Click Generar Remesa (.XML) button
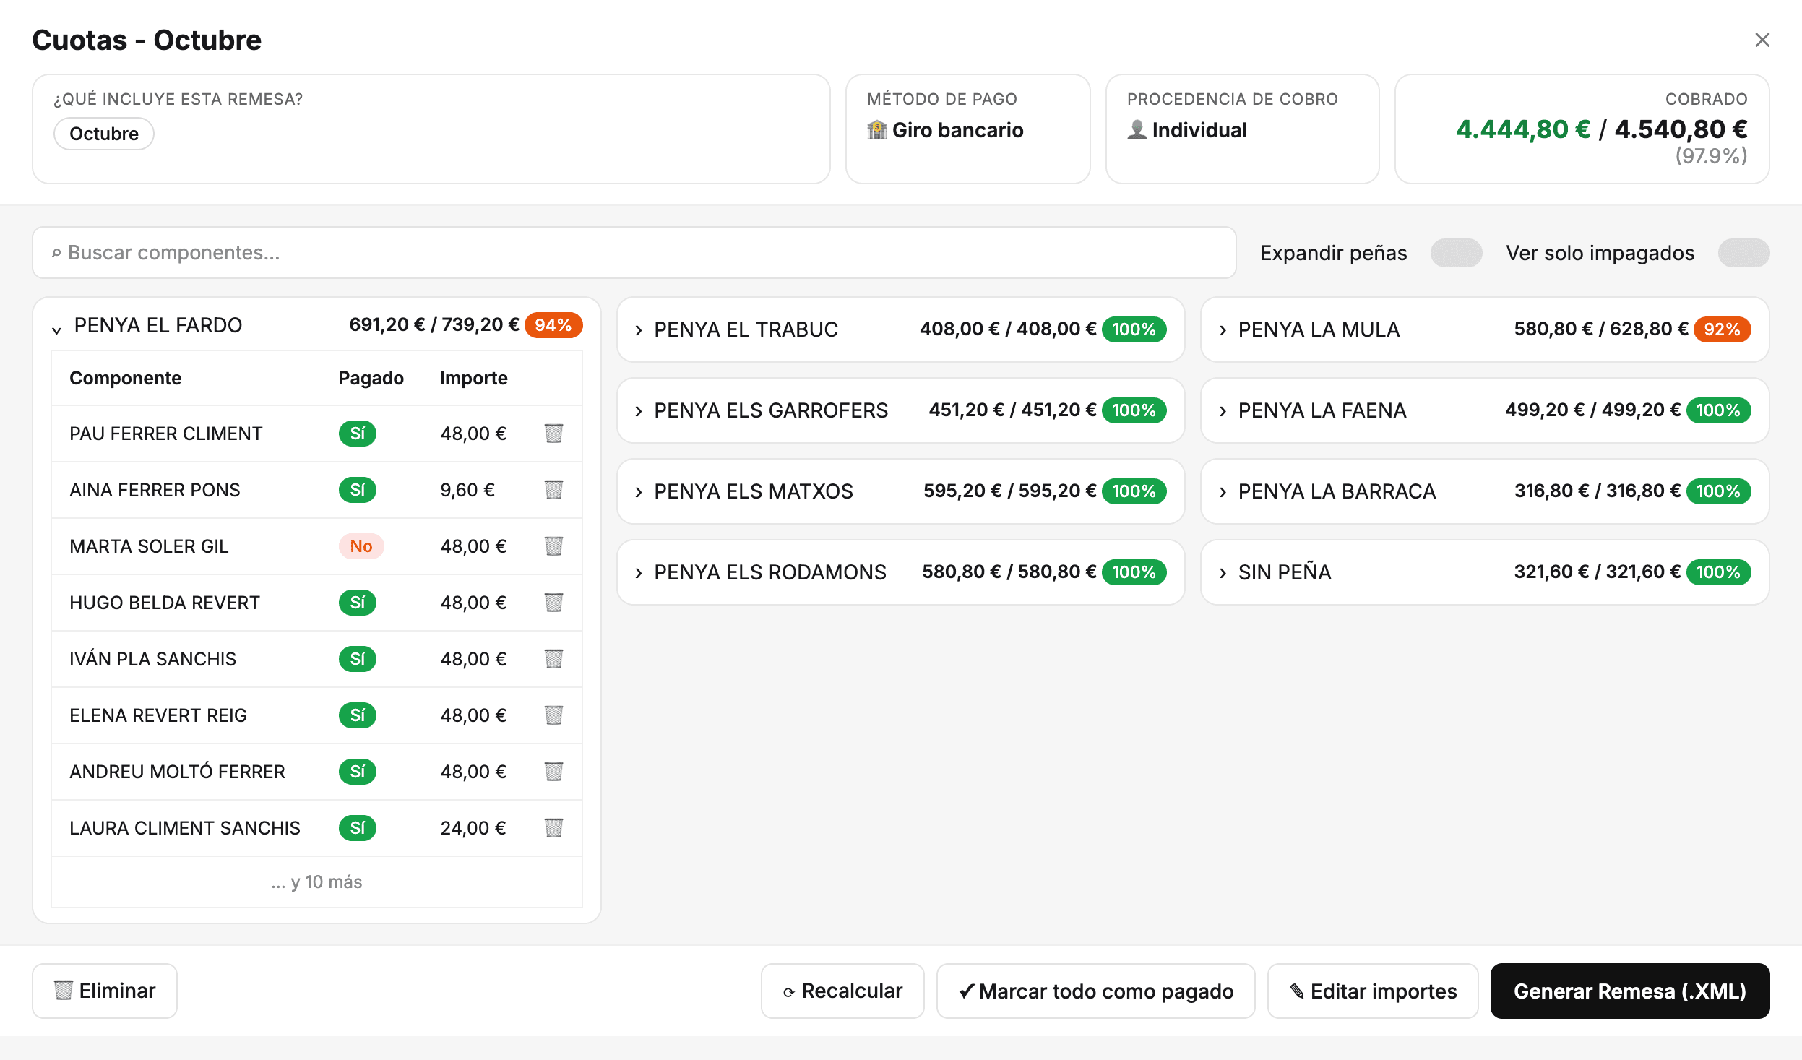Image resolution: width=1802 pixels, height=1060 pixels. click(1630, 991)
